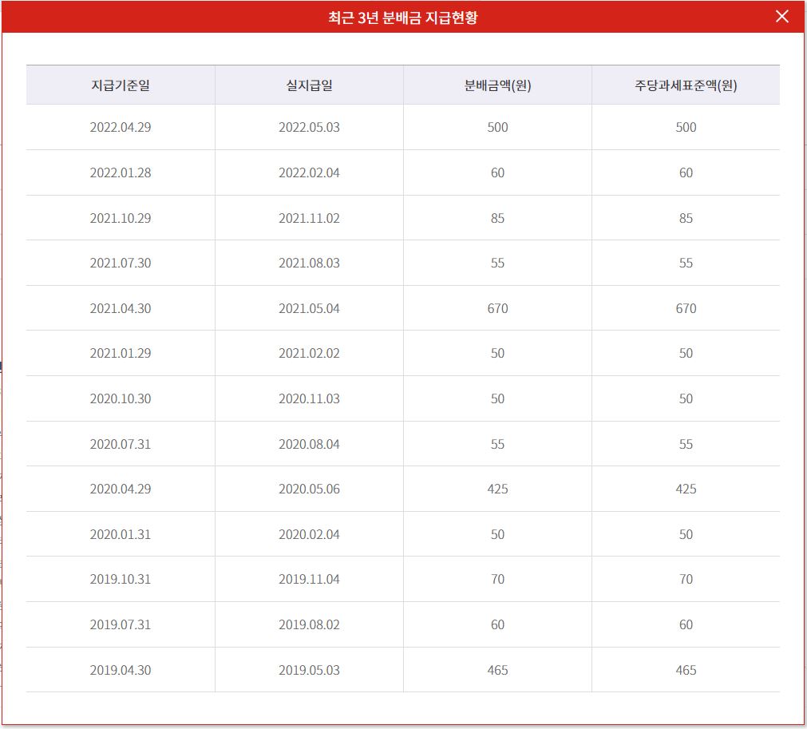Select the payment date 2022.02.04
Screen dimensions: 807x729
point(310,172)
